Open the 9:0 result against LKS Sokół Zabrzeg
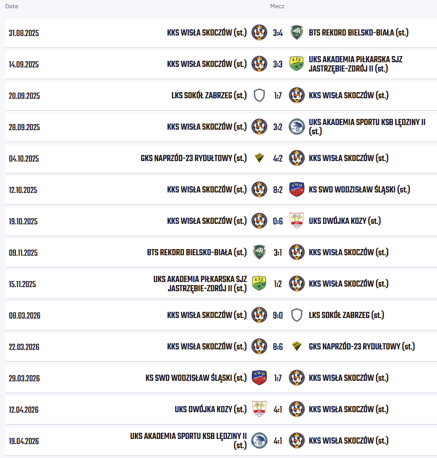The image size is (437, 458). coord(278,315)
